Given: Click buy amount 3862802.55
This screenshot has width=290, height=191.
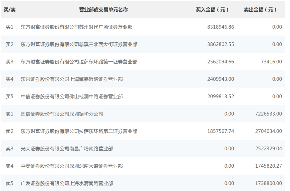Looking at the screenshot, I should [221, 44].
